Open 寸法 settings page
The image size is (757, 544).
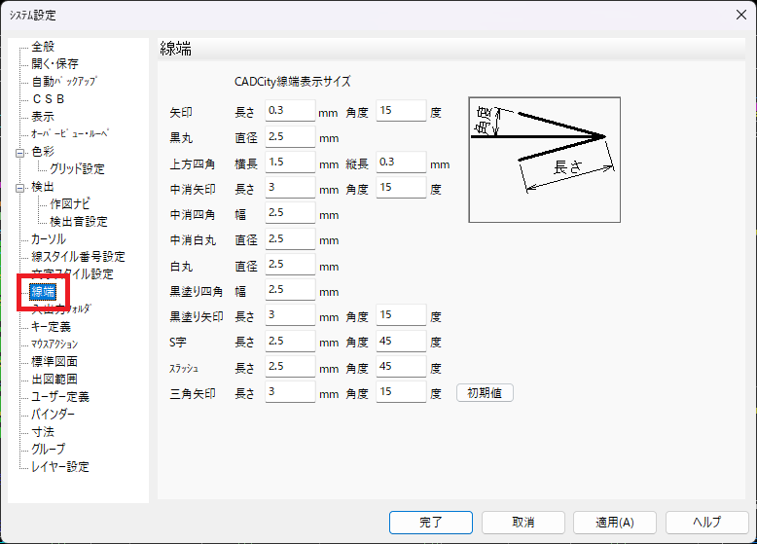43,431
